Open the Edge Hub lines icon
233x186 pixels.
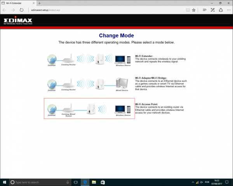(x=205, y=10)
